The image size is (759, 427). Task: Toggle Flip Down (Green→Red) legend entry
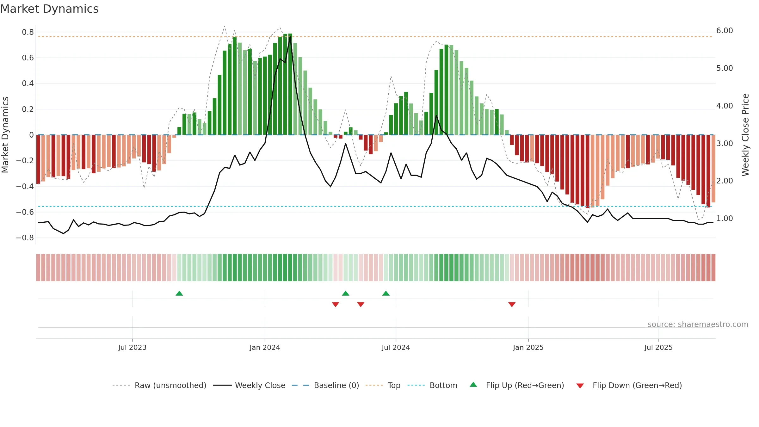coord(629,385)
